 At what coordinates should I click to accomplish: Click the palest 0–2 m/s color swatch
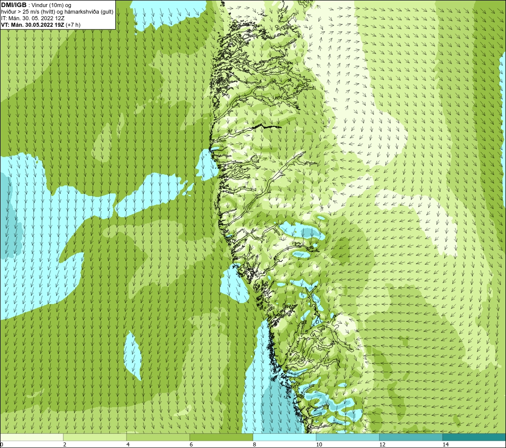[31, 437]
